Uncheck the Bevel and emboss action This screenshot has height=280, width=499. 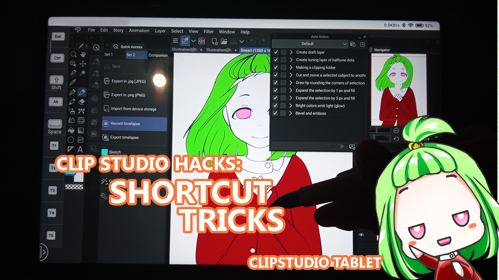click(x=275, y=113)
